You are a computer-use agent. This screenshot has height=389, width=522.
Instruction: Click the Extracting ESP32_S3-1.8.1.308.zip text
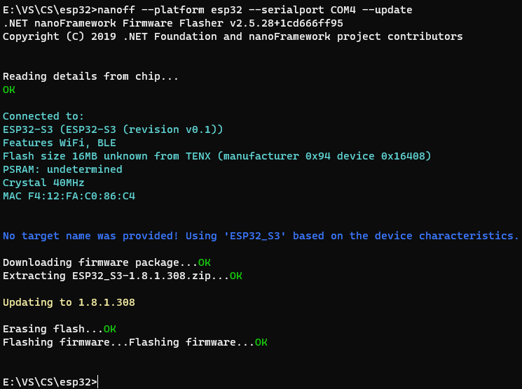[x=116, y=276]
